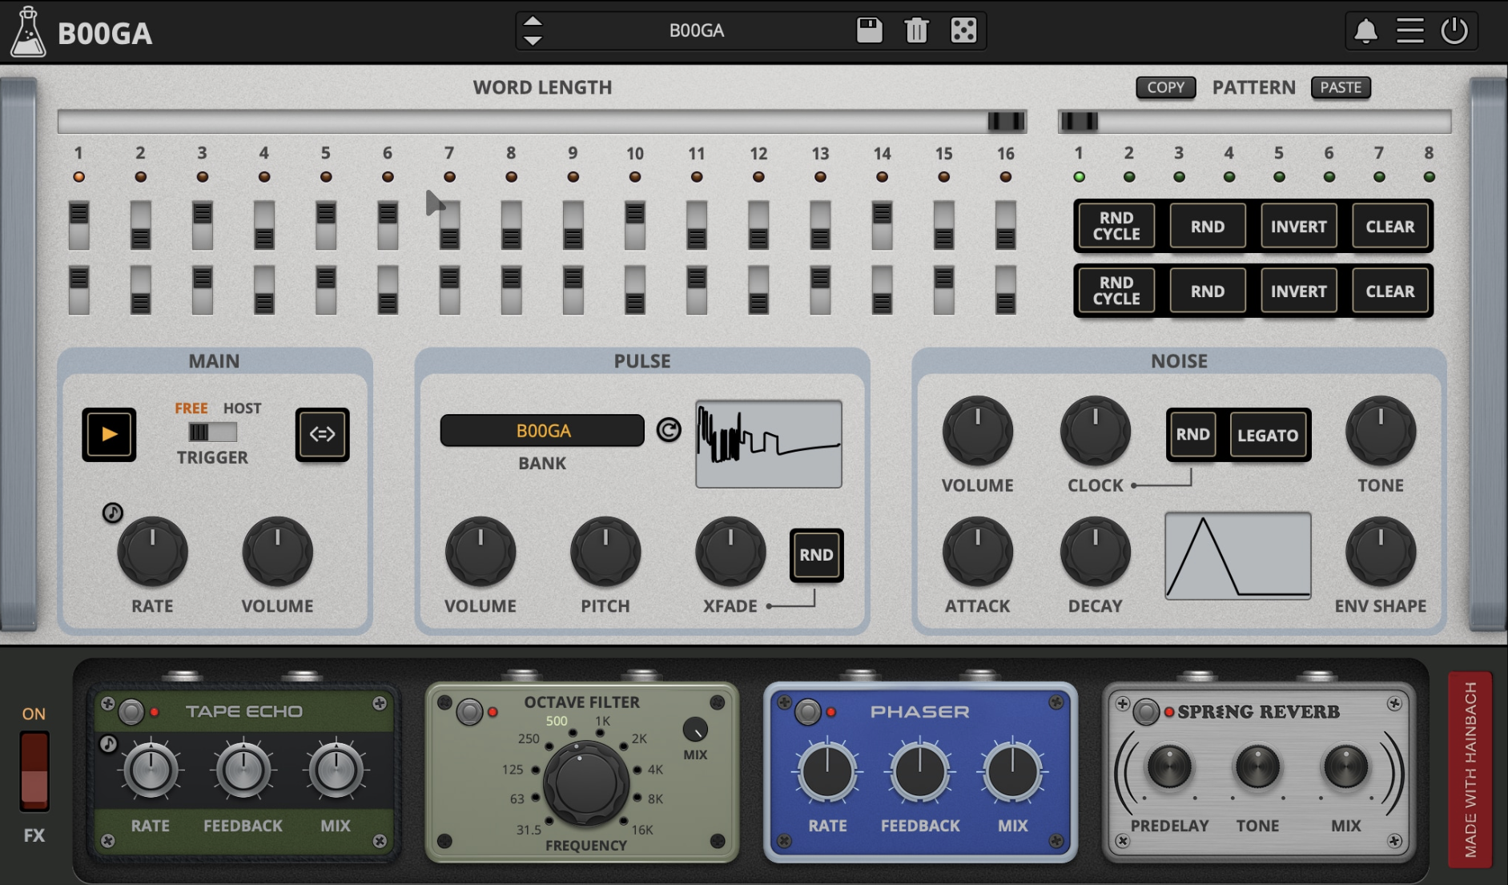This screenshot has width=1508, height=885.
Task: Click the top row RND button
Action: (x=1208, y=226)
